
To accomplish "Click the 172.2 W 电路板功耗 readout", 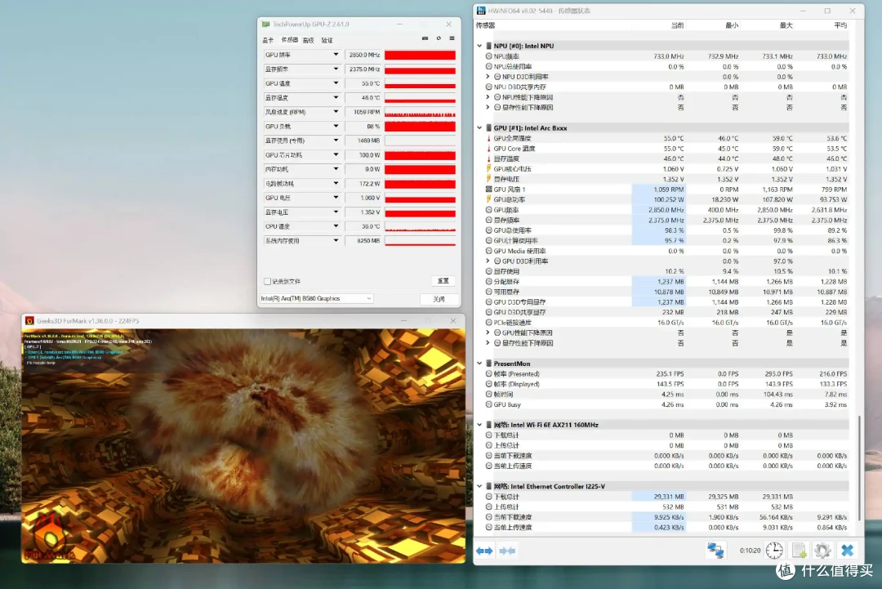I will click(364, 184).
